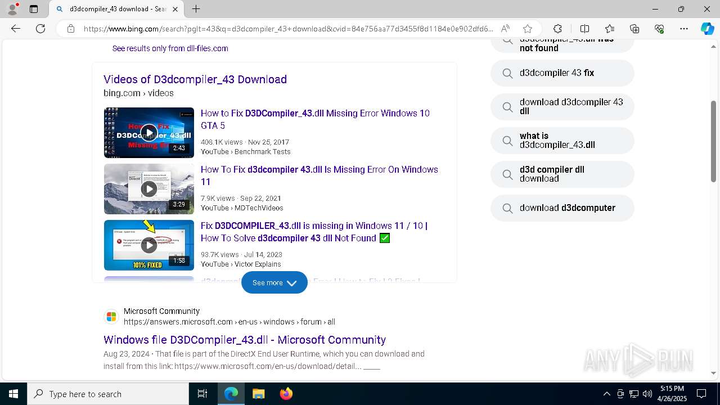Click the bing.com › videos source text
The width and height of the screenshot is (720, 405).
coord(138,93)
